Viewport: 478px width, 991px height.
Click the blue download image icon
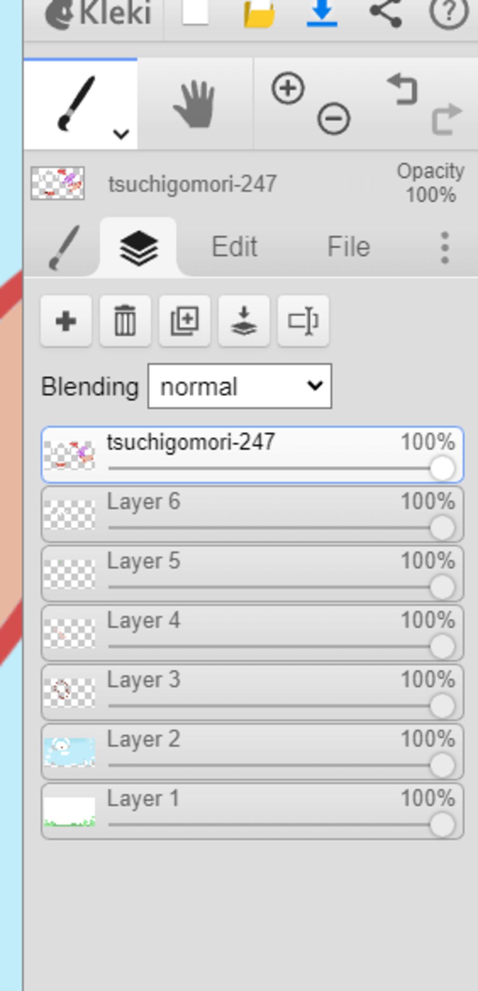point(322,14)
